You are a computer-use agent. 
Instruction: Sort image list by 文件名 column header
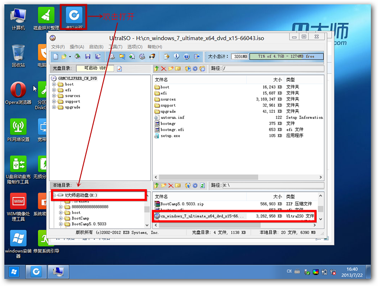coord(199,80)
